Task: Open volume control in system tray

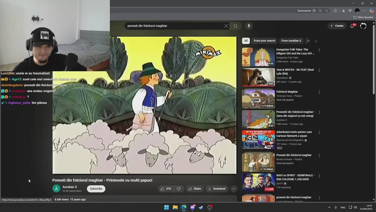Action: pyautogui.click(x=355, y=207)
